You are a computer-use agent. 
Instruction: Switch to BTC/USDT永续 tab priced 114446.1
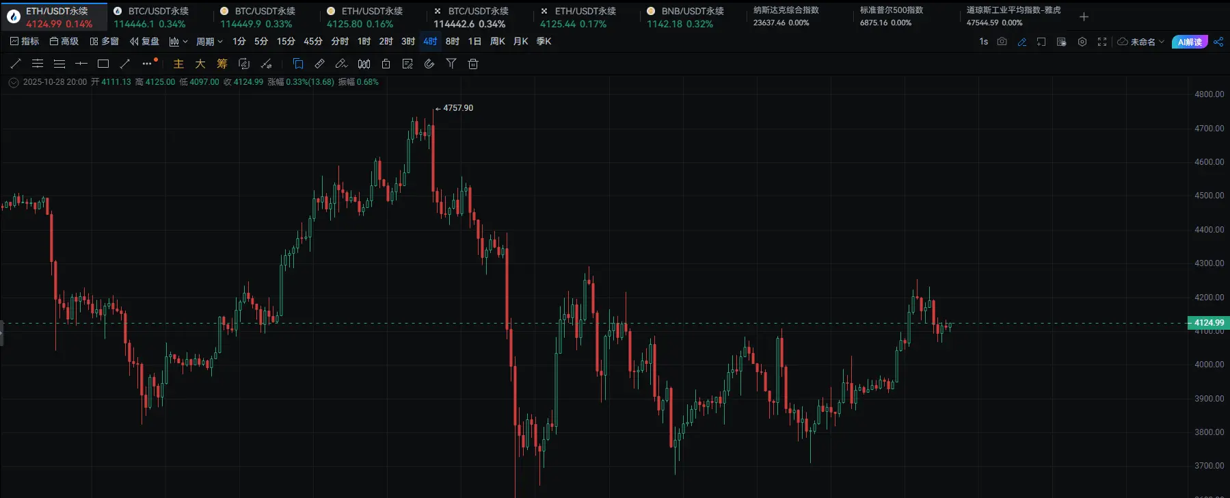160,17
